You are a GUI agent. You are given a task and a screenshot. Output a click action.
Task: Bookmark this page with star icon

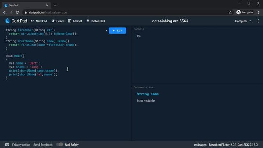230,12
